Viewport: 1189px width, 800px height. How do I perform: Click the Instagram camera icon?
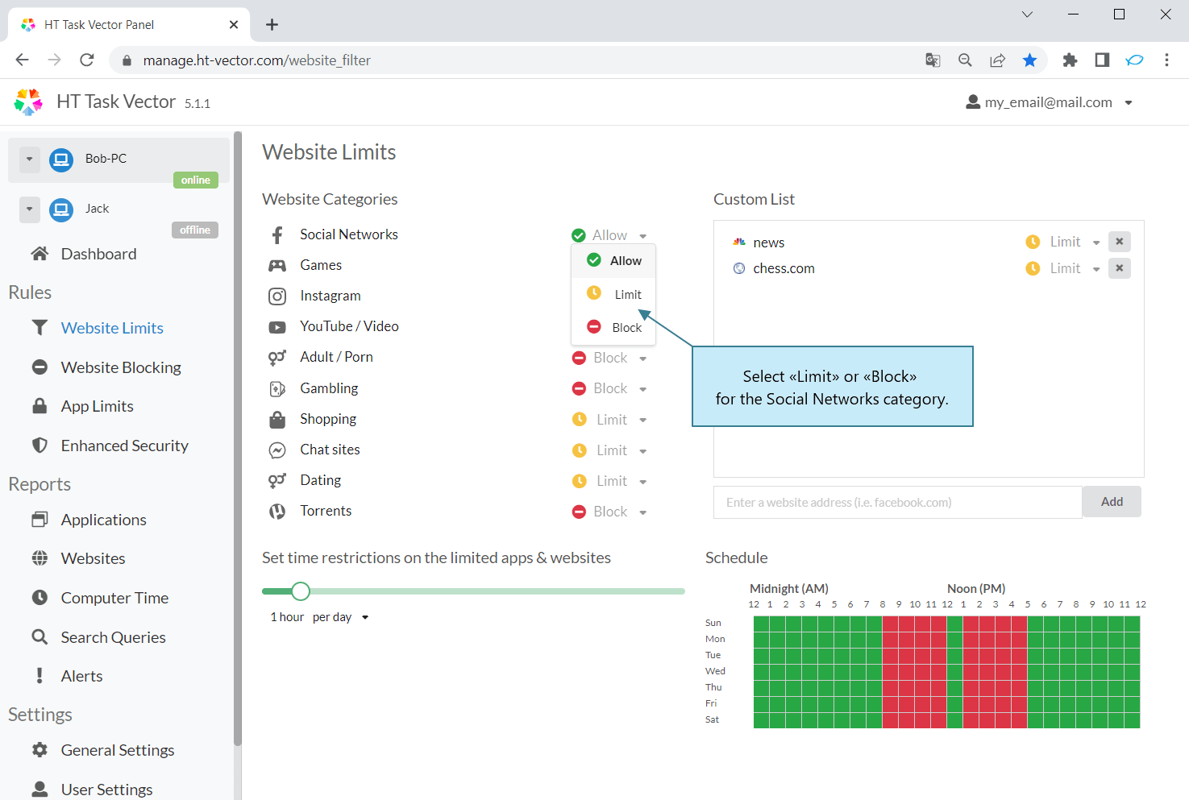click(277, 296)
